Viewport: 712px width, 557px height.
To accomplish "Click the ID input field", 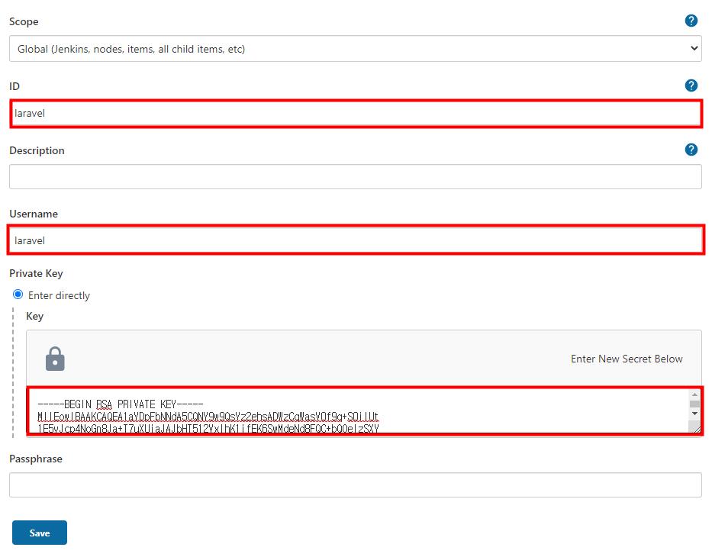I will point(356,114).
